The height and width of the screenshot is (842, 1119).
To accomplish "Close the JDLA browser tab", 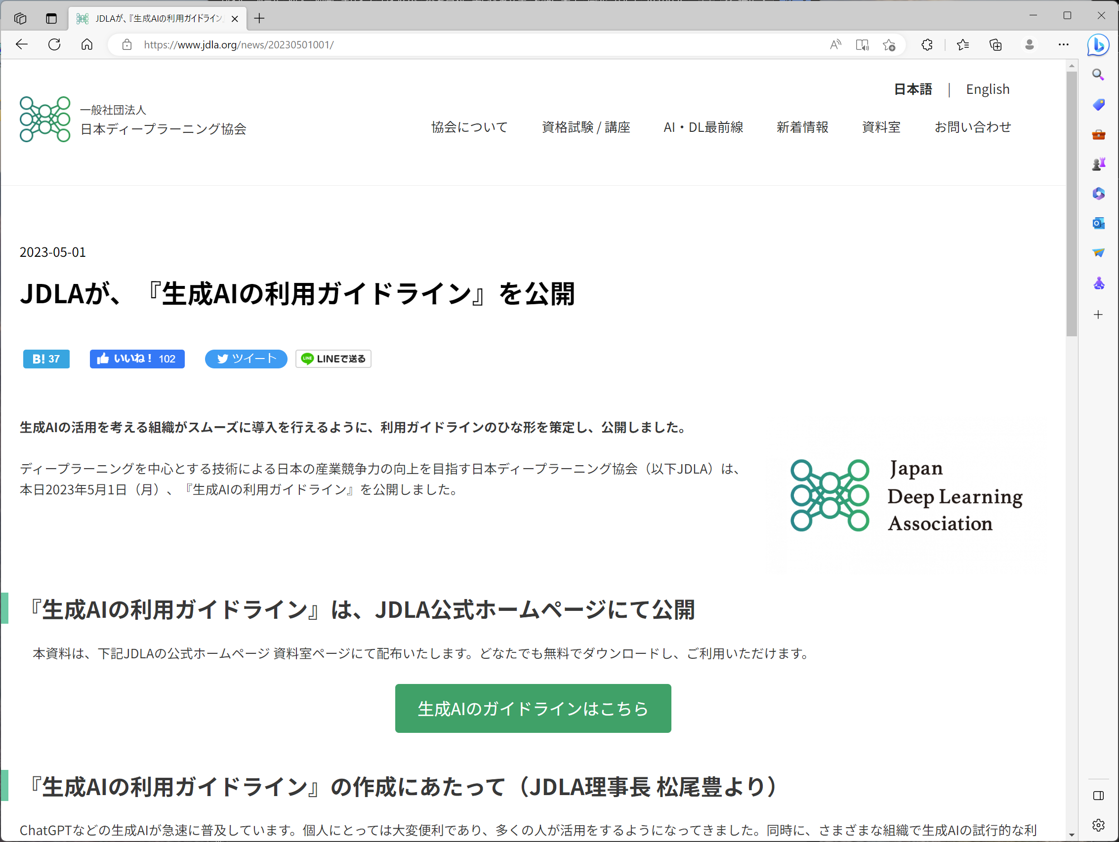I will coord(235,19).
